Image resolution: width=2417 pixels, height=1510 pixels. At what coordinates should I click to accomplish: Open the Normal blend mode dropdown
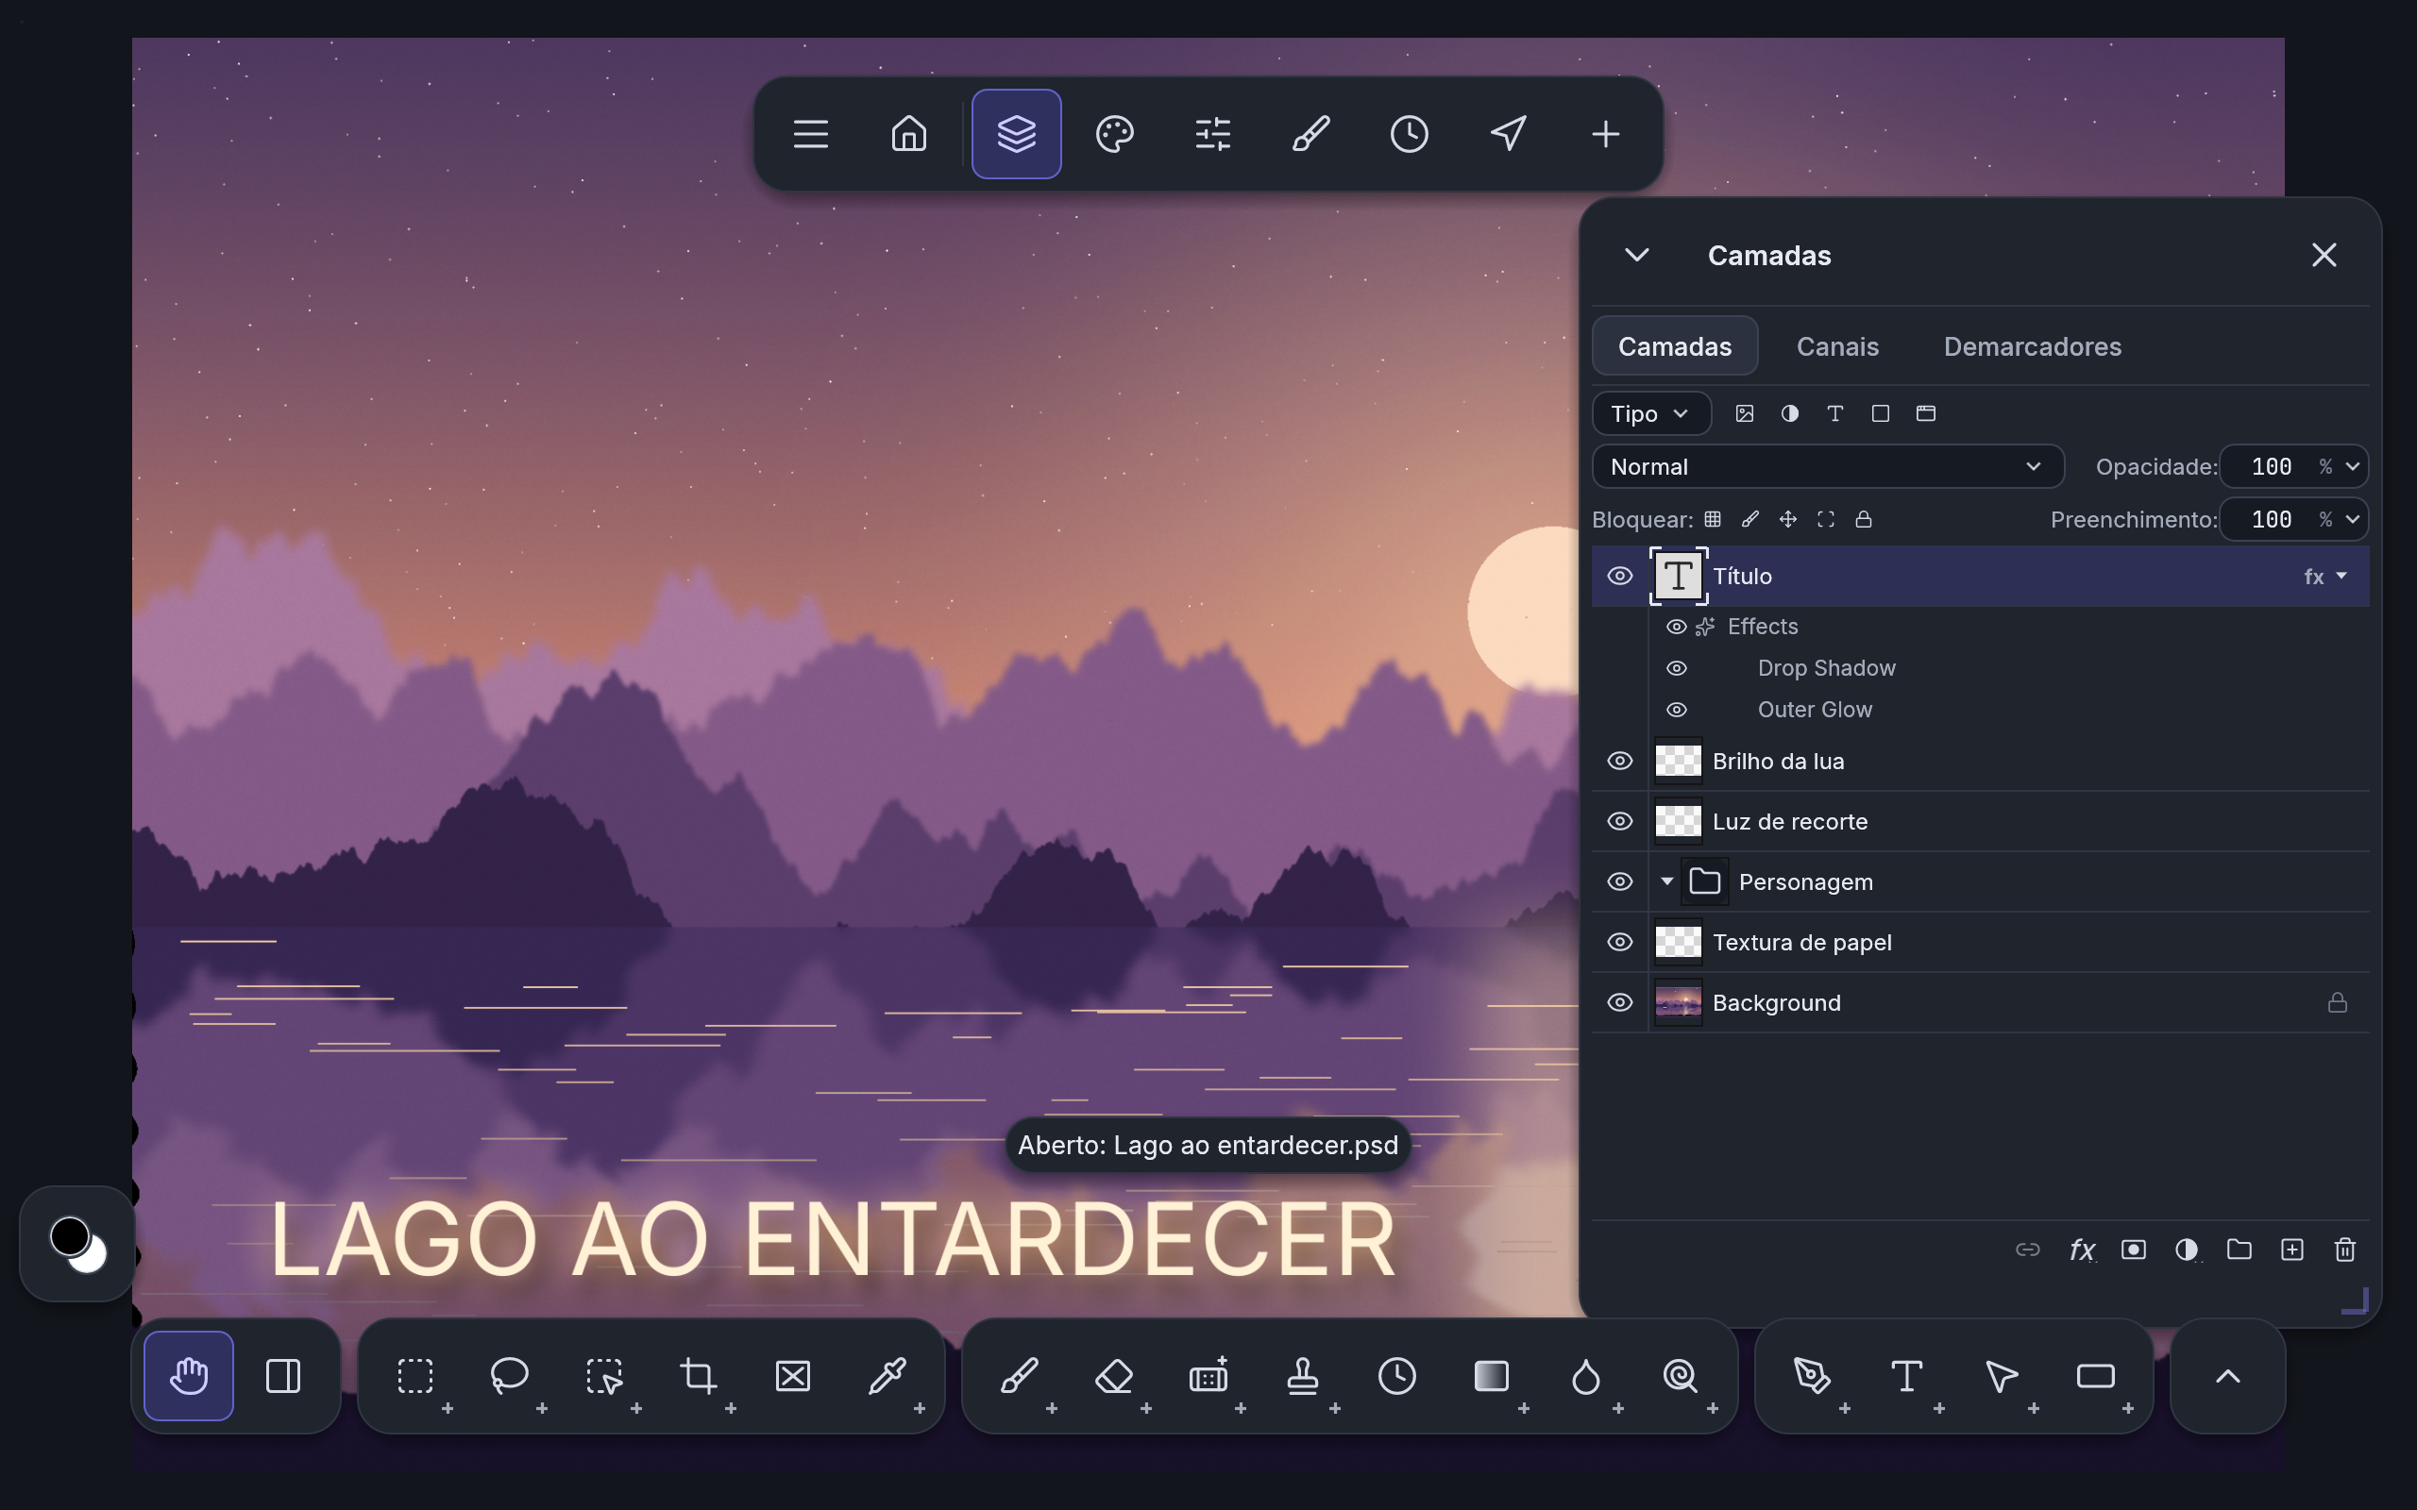click(1828, 466)
